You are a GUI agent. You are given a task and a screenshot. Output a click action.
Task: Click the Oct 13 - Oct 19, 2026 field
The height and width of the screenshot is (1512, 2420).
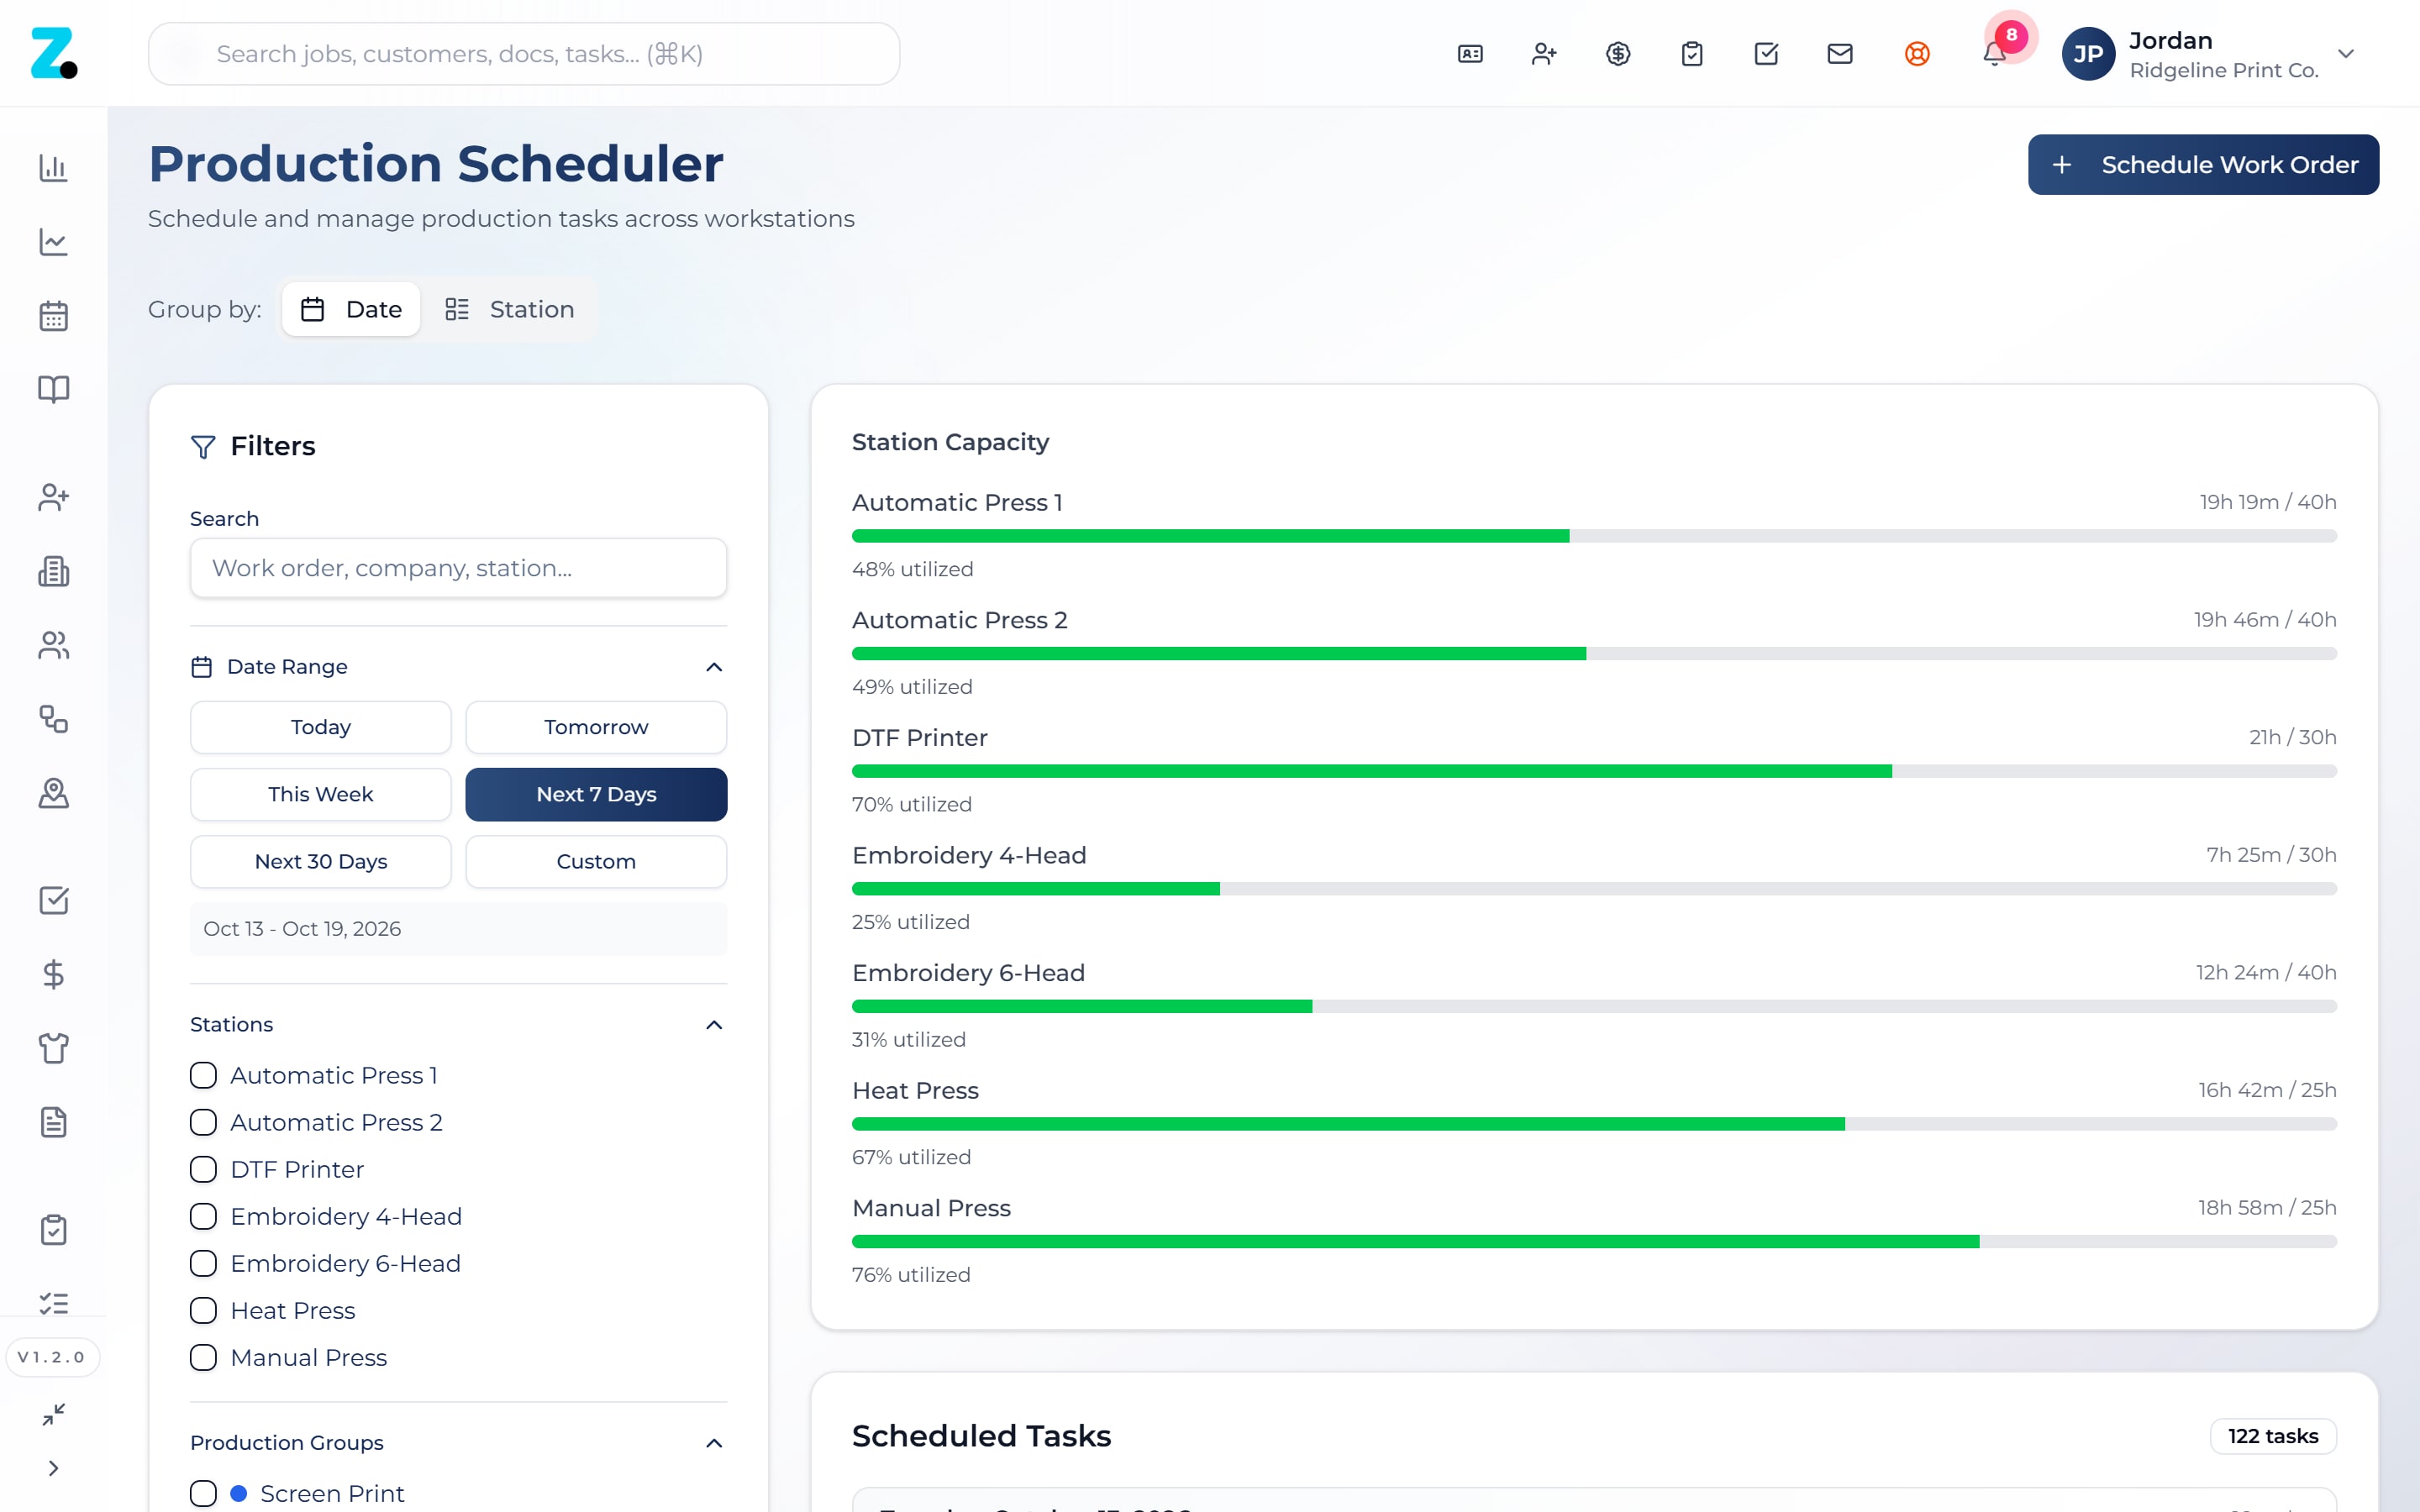[458, 929]
